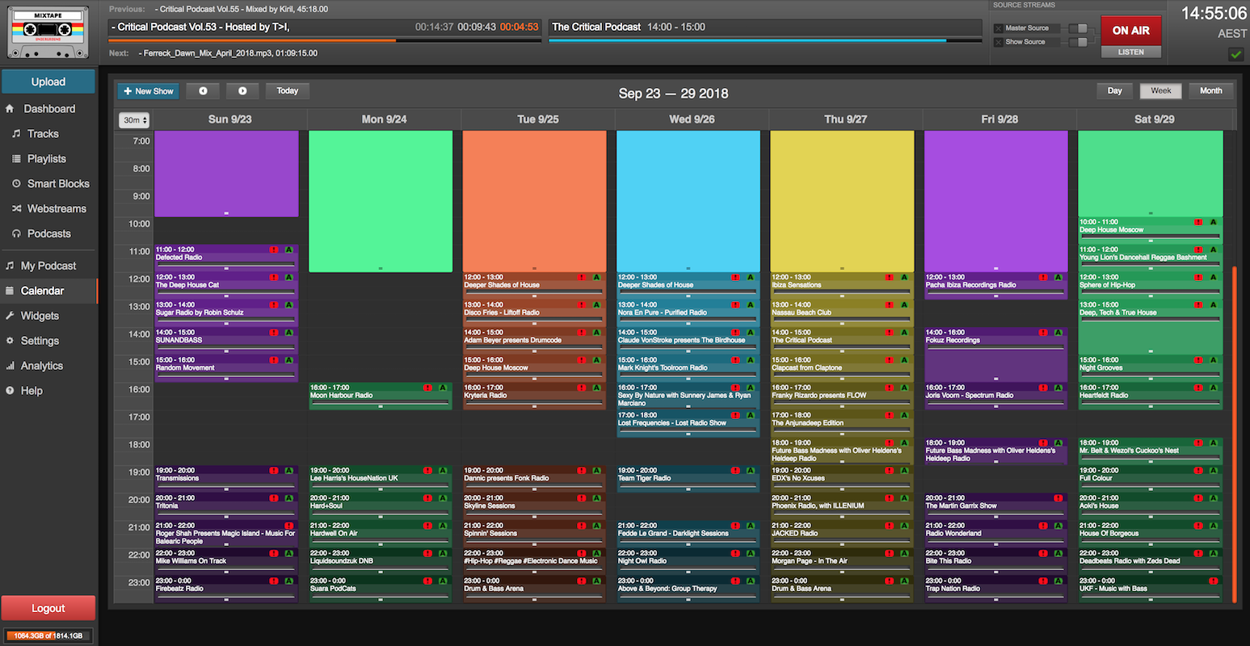Click the disk usage bar 1064.3GB of 1814.1GB

(x=48, y=636)
